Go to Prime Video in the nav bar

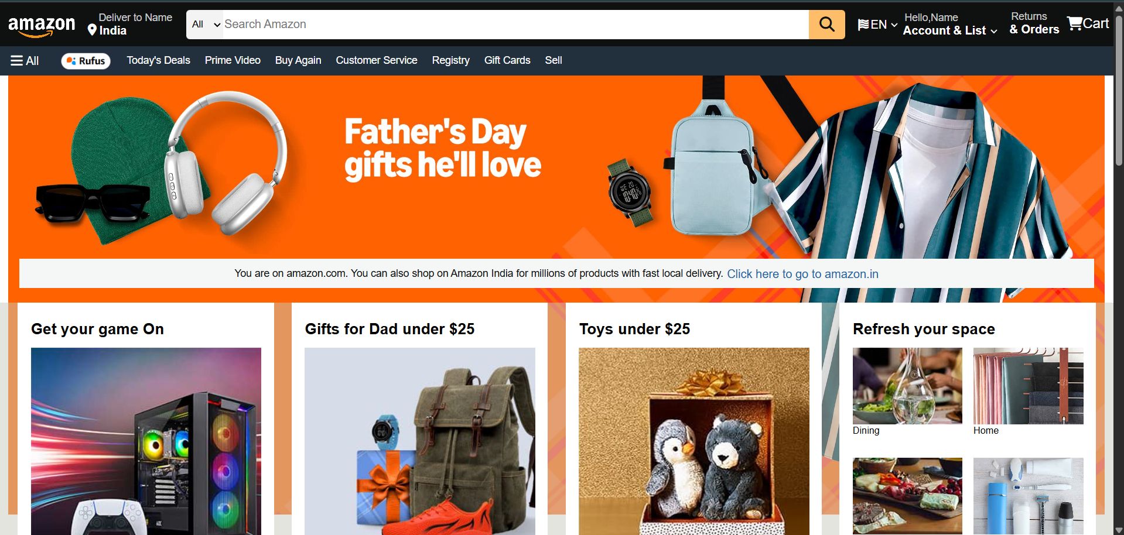[233, 60]
